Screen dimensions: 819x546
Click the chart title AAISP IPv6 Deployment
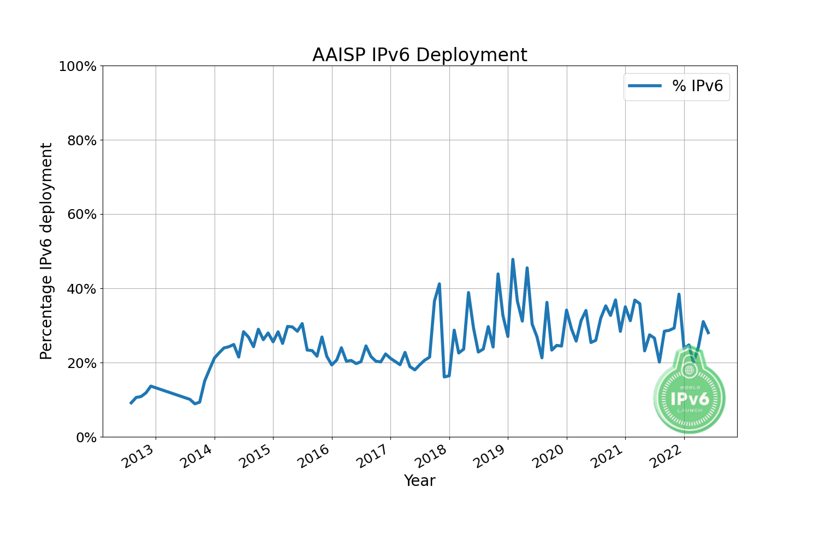pos(419,55)
